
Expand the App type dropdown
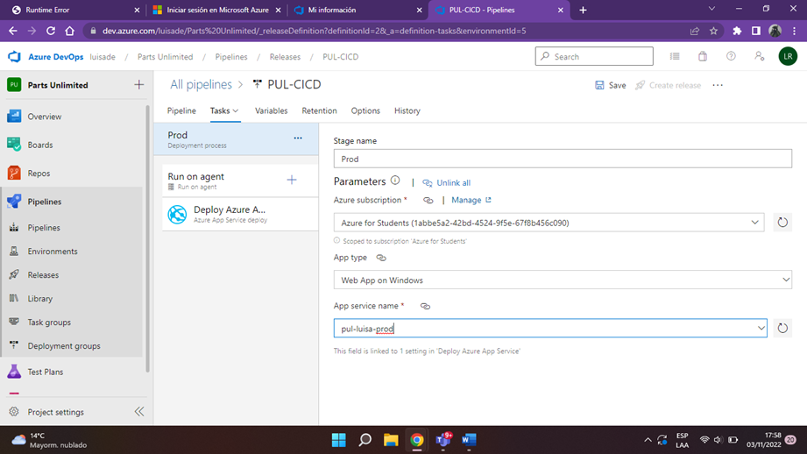785,280
